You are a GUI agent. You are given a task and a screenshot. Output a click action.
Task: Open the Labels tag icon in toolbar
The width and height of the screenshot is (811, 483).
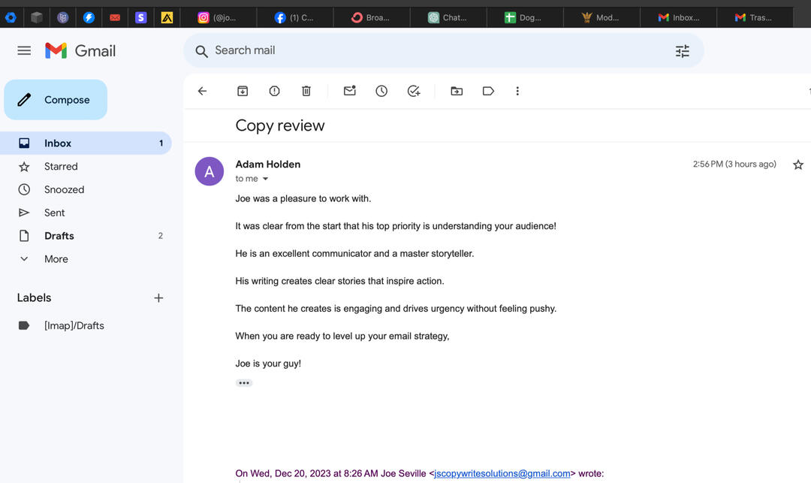coord(488,91)
